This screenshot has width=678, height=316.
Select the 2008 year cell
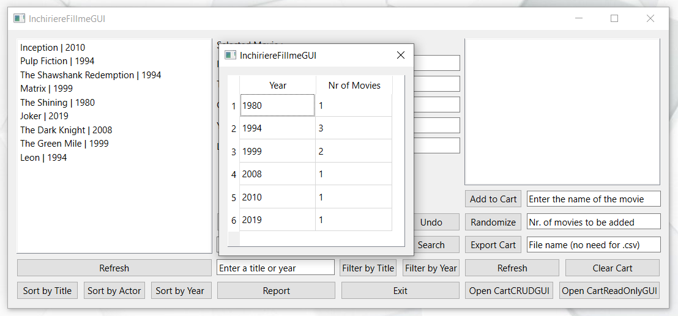[x=278, y=174]
